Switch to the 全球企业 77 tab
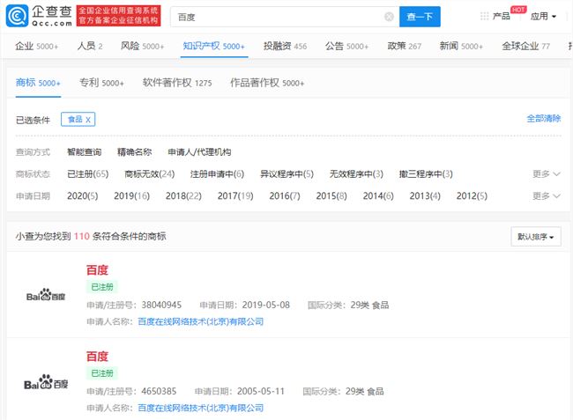Screen dimensions: 573x420 [526, 46]
